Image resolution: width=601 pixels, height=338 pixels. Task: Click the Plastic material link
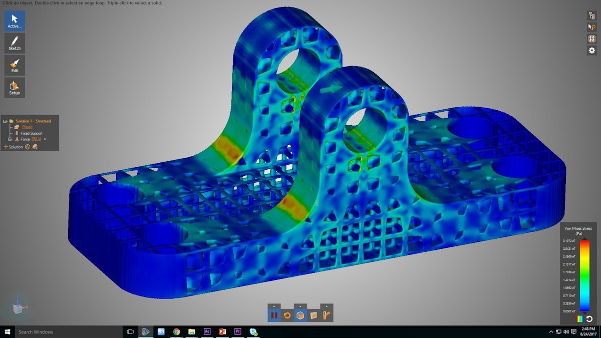point(28,127)
